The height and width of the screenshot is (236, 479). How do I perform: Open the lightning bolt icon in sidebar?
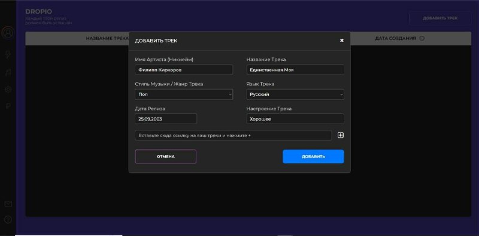click(x=8, y=55)
